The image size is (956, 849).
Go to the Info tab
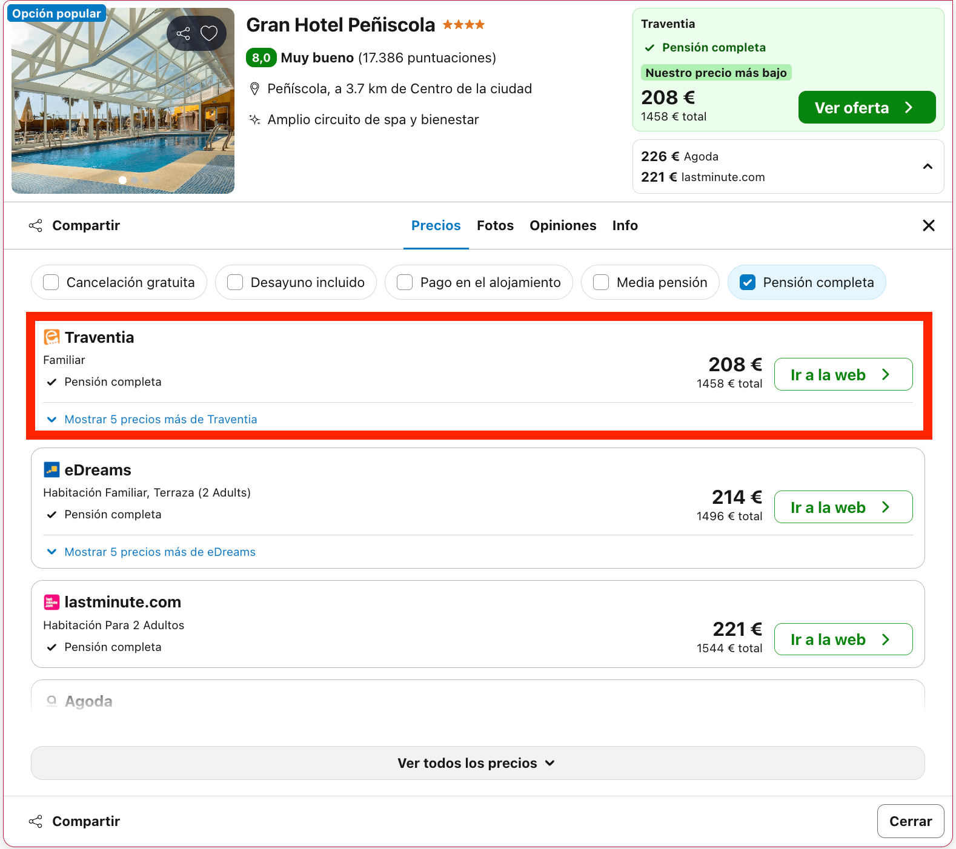[x=625, y=225]
